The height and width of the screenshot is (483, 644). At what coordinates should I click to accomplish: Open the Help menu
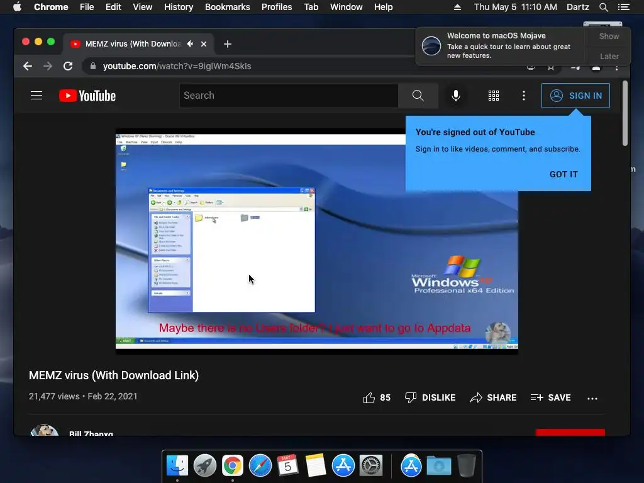(x=383, y=7)
